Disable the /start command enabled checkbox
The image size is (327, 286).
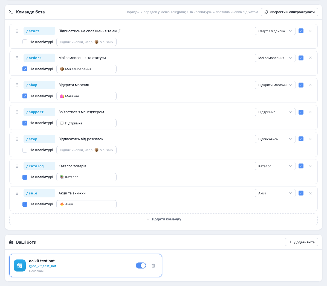click(x=301, y=31)
